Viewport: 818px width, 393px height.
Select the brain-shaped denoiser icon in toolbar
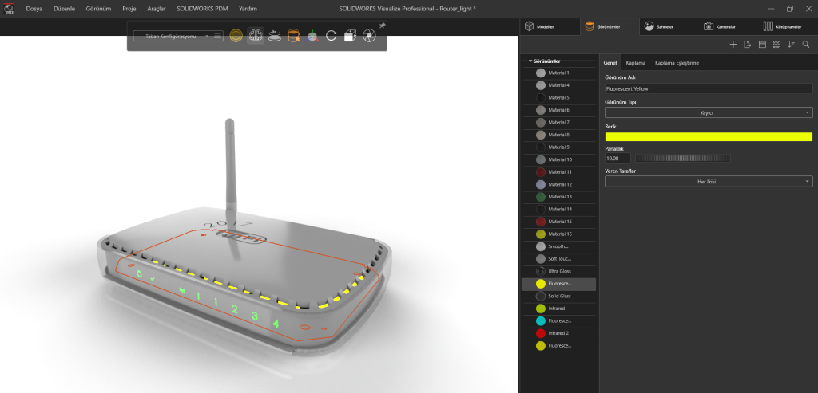(256, 36)
